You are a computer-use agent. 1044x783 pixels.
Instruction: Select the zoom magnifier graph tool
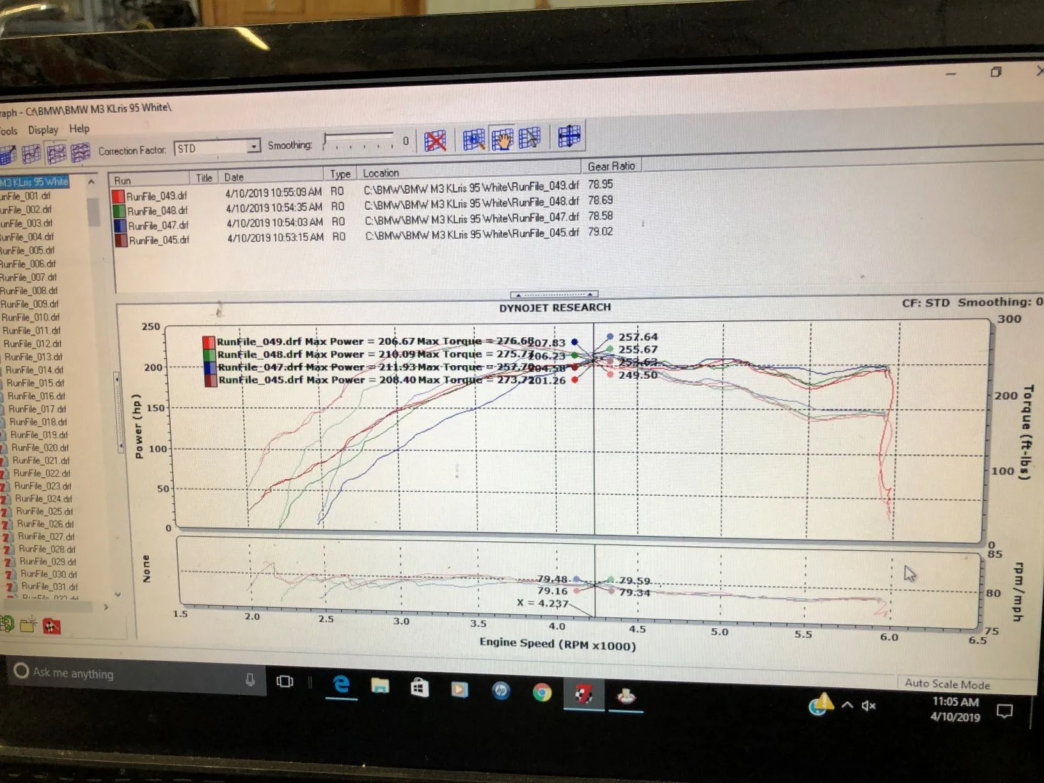coord(473,139)
